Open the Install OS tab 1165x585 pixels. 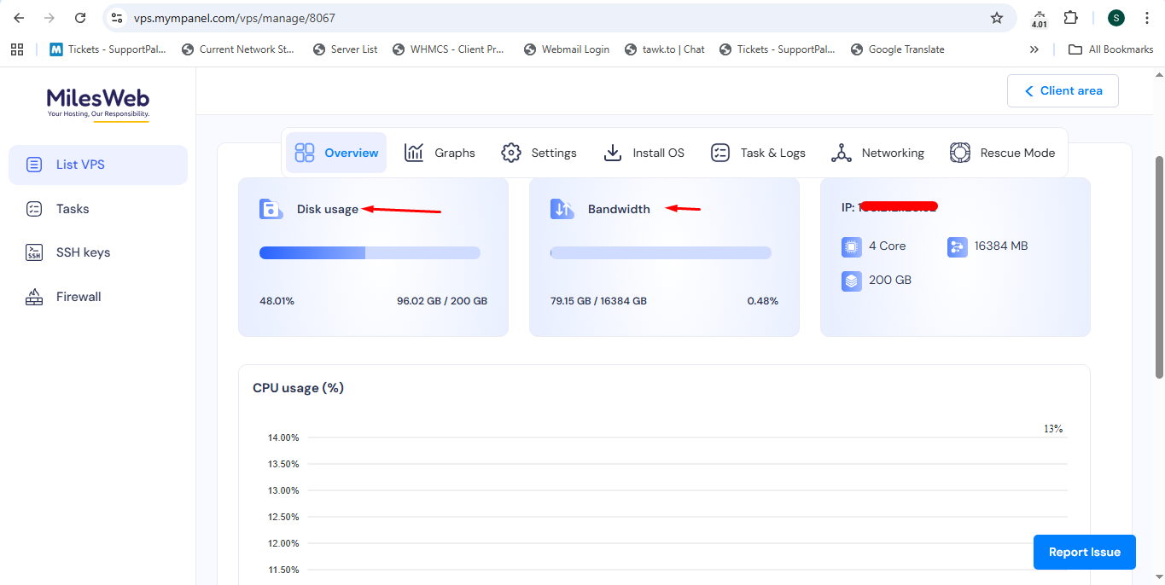pyautogui.click(x=644, y=153)
